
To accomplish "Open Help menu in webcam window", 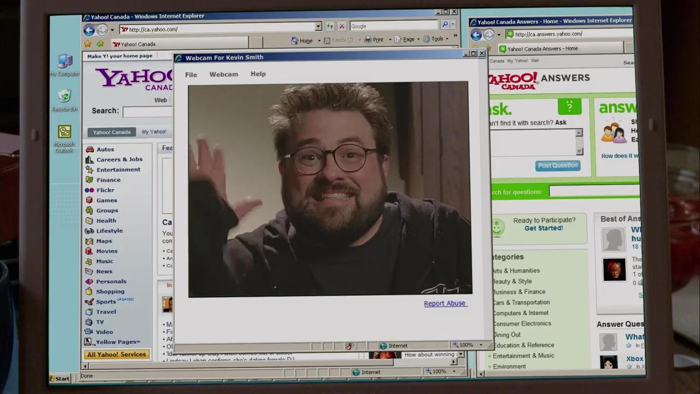I will tap(258, 74).
